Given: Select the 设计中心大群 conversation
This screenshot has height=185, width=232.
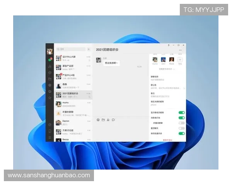Looking at the screenshot, I should point(73,58).
